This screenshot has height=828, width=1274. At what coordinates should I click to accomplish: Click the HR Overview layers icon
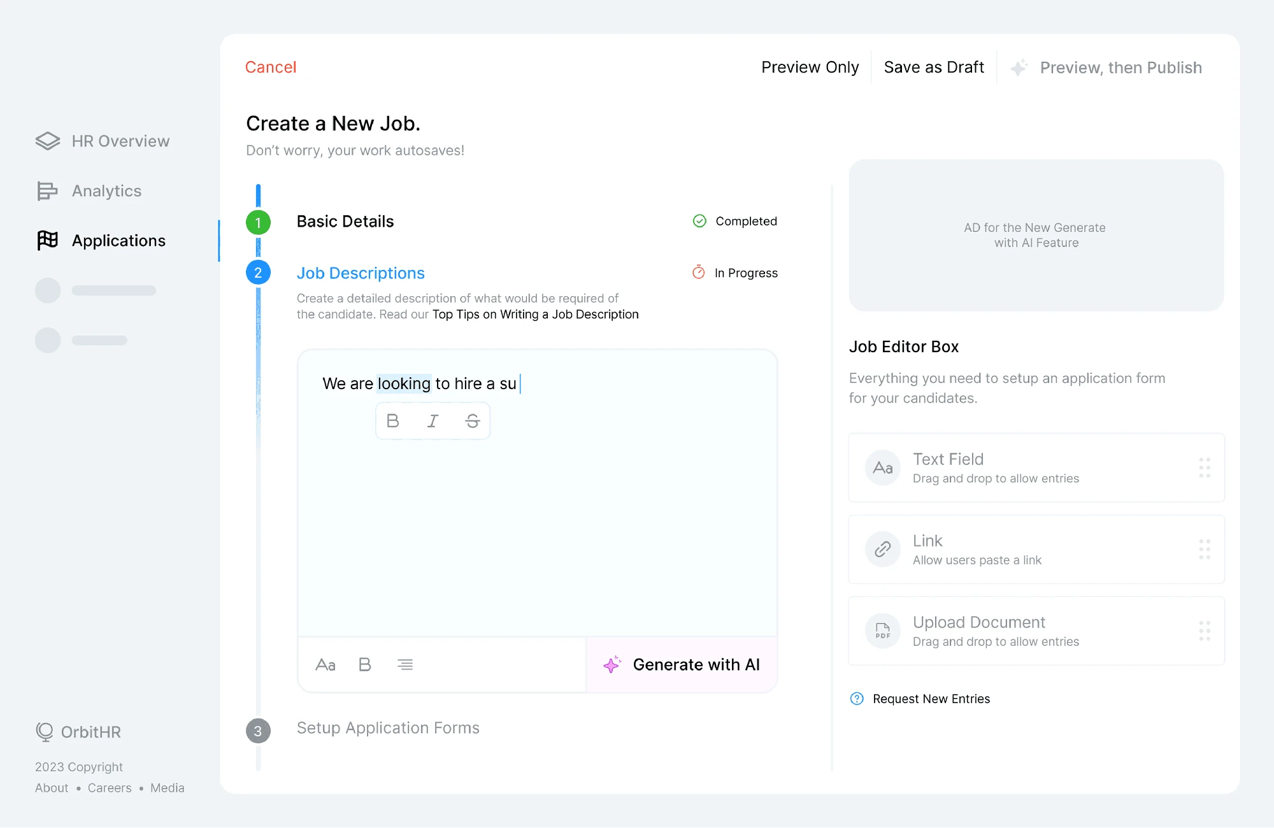coord(48,141)
